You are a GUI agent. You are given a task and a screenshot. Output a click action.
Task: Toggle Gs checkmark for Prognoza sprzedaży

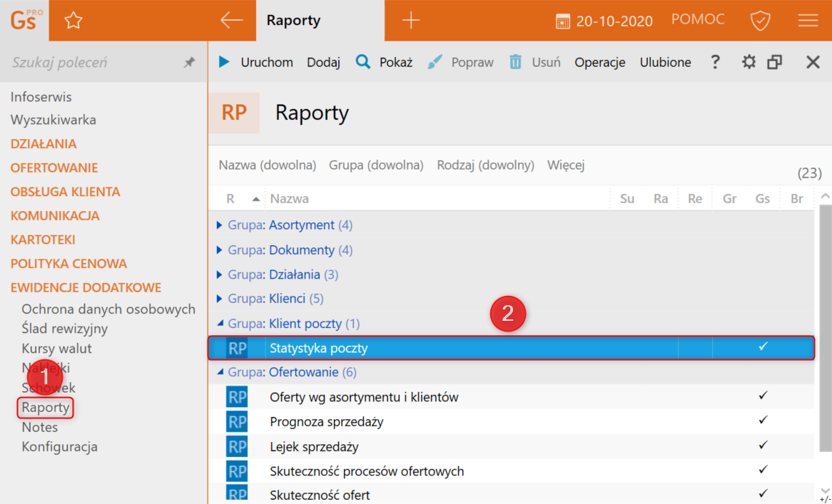click(x=763, y=420)
